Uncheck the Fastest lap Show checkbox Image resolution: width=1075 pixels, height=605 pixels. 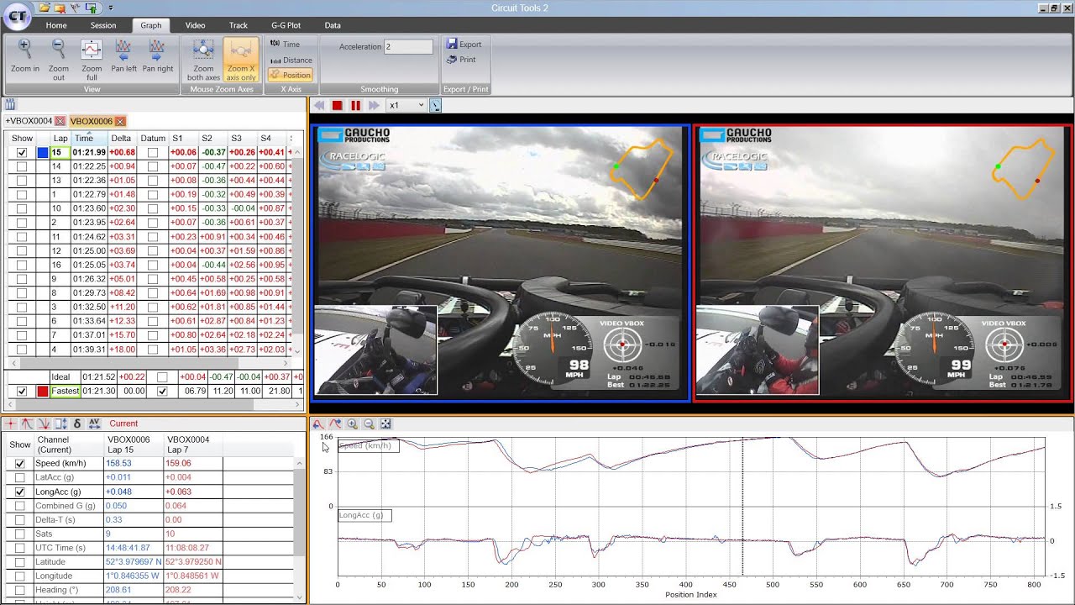coord(22,391)
